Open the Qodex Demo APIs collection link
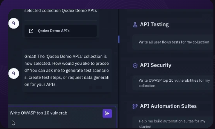Viewport: 215px width, 129px height. [x=54, y=31]
